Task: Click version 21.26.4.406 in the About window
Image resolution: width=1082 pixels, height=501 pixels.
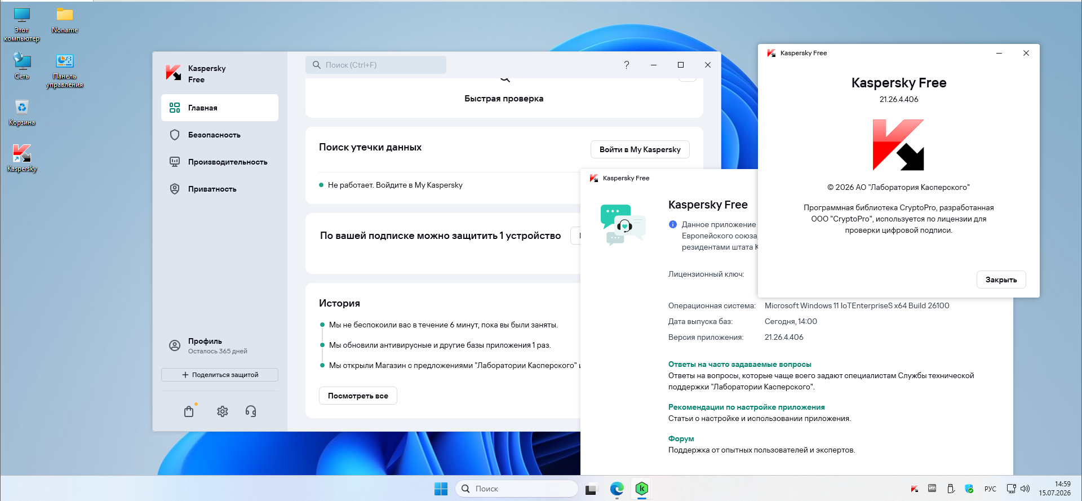Action: (899, 99)
